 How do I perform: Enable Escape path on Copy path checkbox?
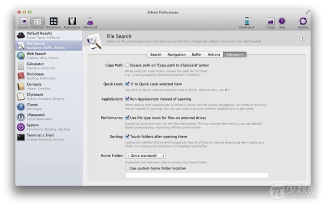point(127,65)
